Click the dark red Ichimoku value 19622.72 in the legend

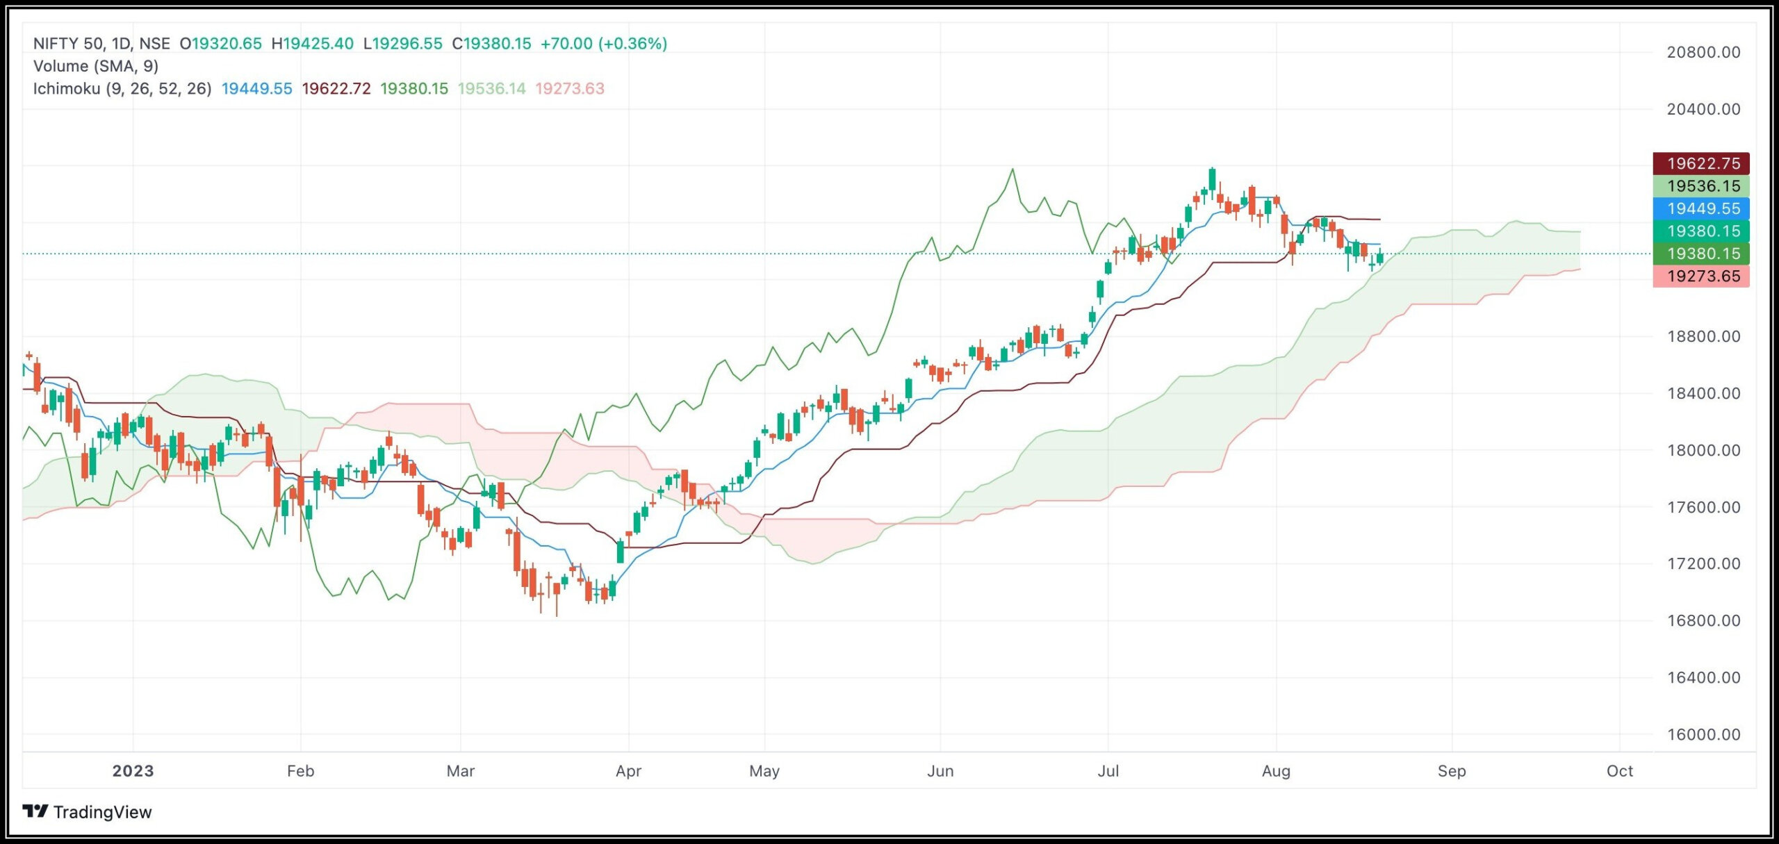[x=336, y=89]
